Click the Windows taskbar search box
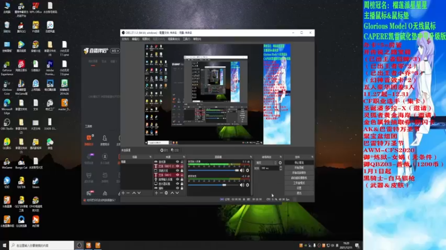 coord(41,245)
